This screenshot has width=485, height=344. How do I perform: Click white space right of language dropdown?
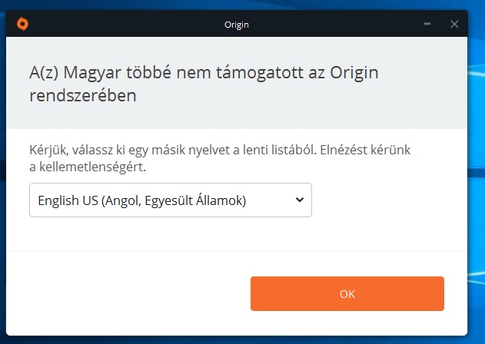(x=384, y=200)
